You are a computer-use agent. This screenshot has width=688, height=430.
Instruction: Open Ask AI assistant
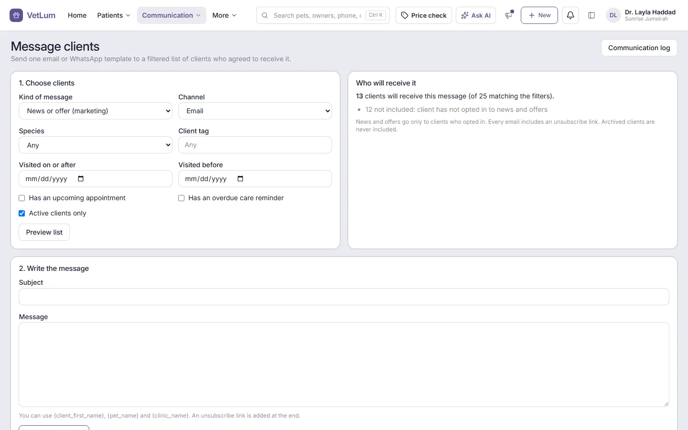tap(476, 15)
